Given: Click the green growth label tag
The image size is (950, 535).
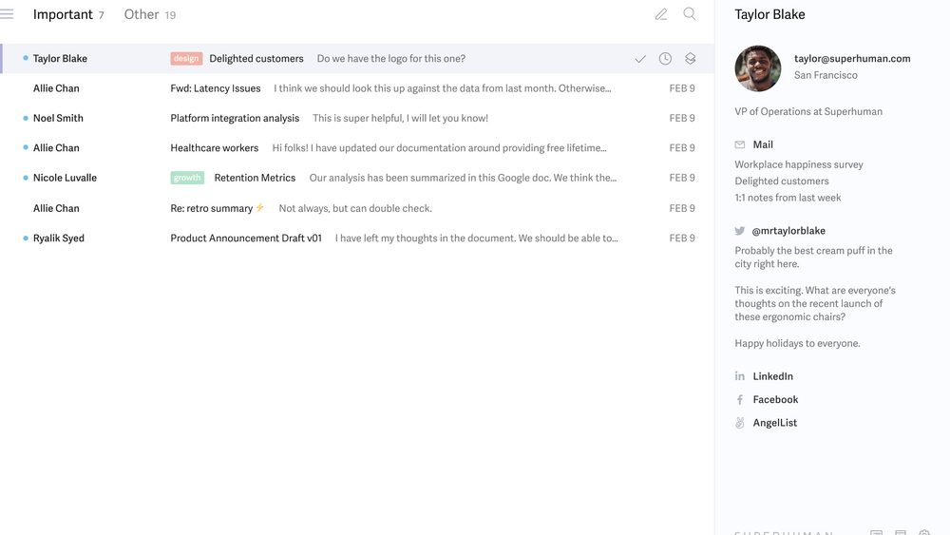Looking at the screenshot, I should tap(187, 178).
